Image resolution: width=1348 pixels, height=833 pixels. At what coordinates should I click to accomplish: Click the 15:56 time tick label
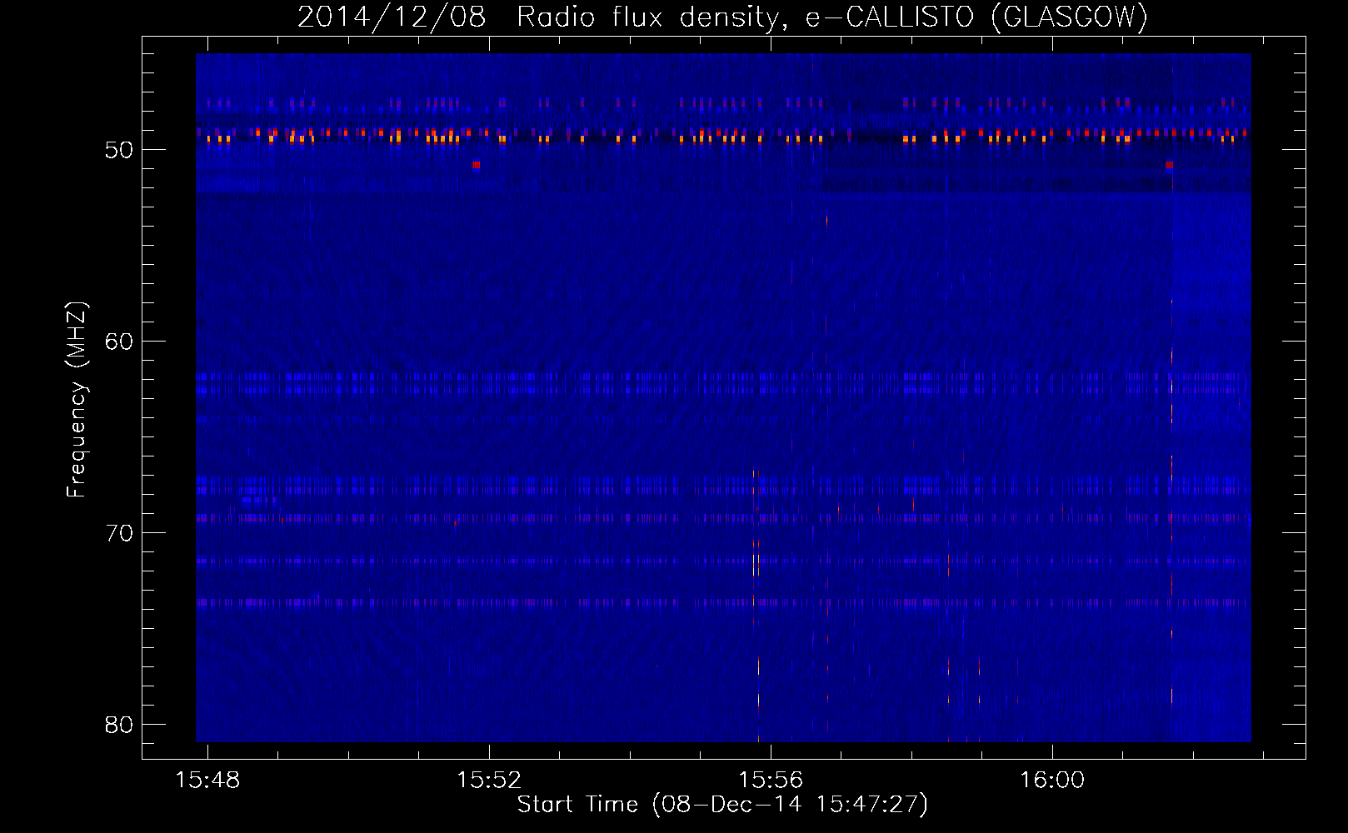(x=771, y=780)
